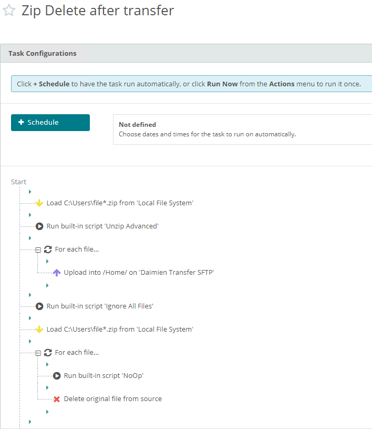372x429 pixels.
Task: Open 'Upload into /Home/' on Daimien Transfer SFTP step
Action: click(139, 273)
